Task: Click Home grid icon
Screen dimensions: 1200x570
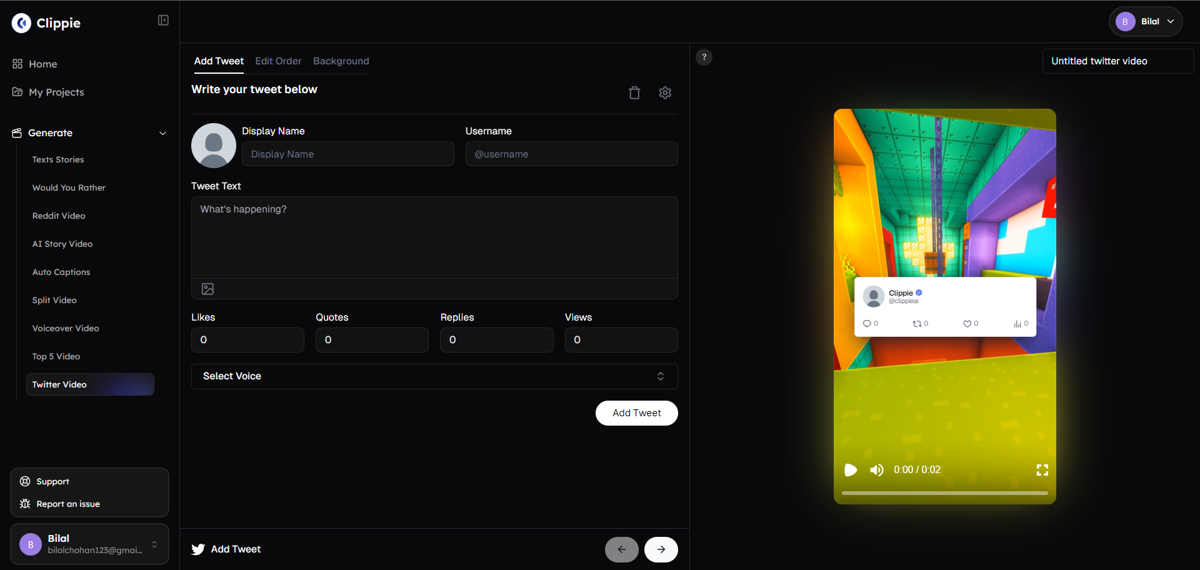Action: pos(17,64)
